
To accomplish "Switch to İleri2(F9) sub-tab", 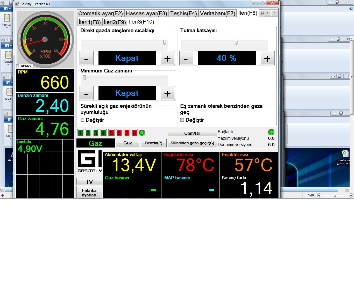I will click(x=115, y=22).
